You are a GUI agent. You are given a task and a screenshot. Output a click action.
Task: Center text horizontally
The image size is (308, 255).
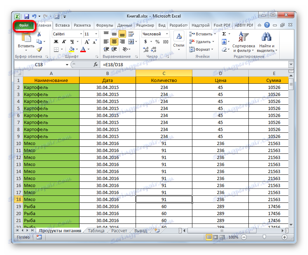coord(114,42)
